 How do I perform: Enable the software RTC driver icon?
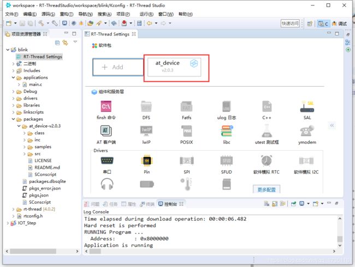tap(267, 161)
